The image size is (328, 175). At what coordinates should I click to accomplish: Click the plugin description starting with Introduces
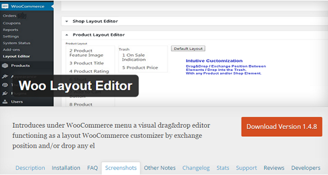[x=111, y=135]
